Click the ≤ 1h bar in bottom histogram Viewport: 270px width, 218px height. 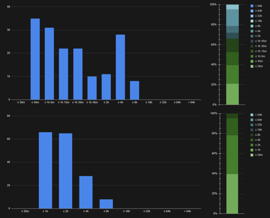click(45, 170)
